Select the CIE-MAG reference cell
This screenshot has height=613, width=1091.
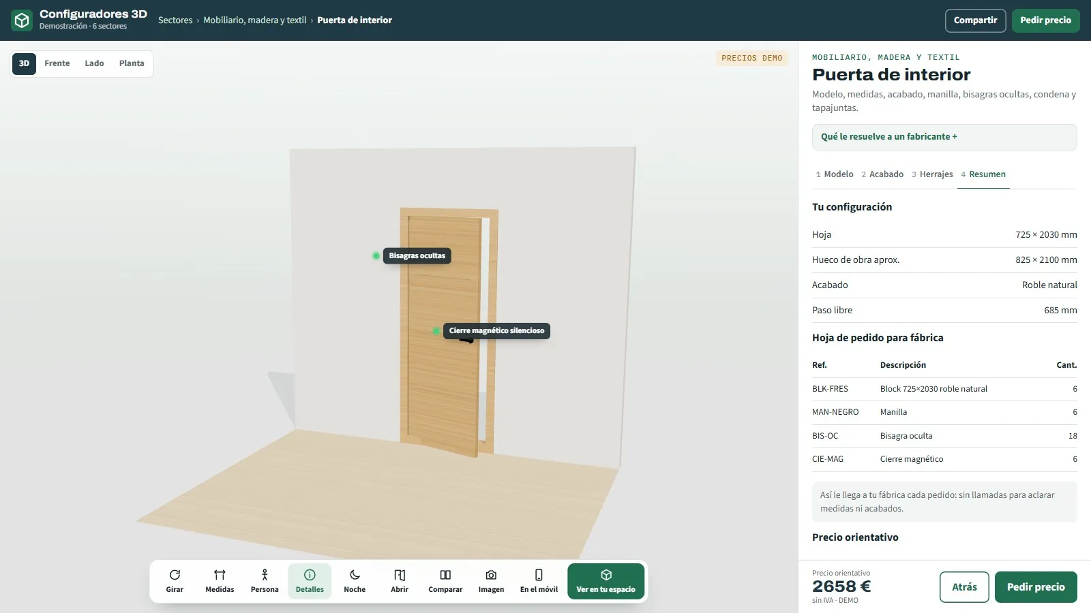pyautogui.click(x=828, y=459)
